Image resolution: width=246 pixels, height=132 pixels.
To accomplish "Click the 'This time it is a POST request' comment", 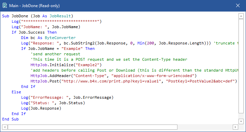I will [x=109, y=59].
